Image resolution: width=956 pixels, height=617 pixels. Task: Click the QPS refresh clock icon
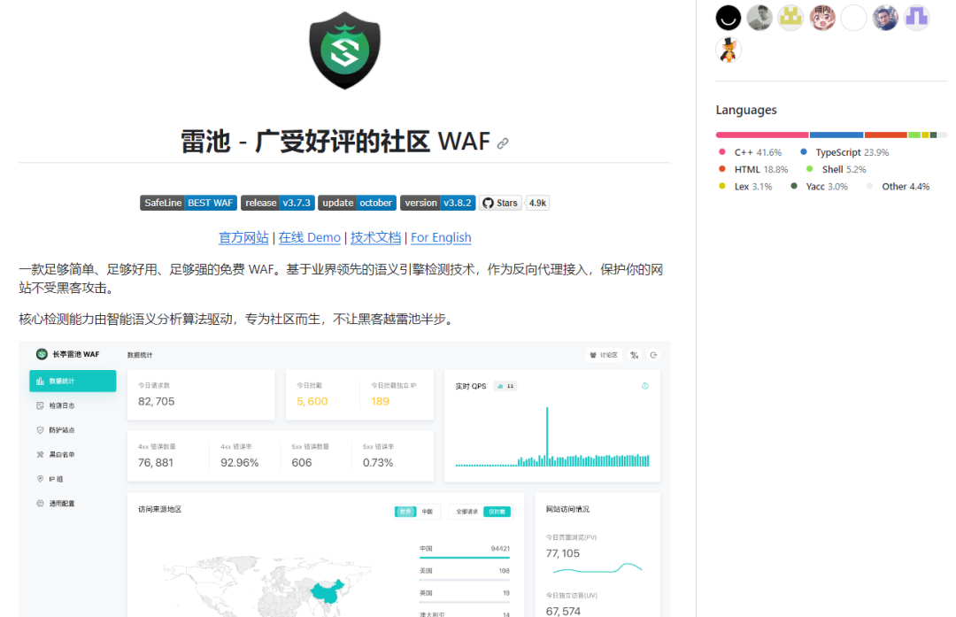pos(645,386)
